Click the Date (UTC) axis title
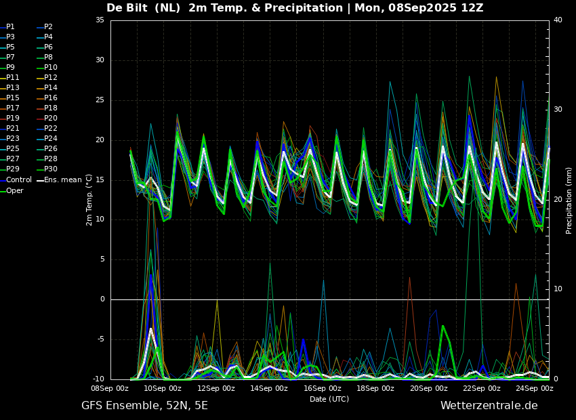 [x=329, y=399]
